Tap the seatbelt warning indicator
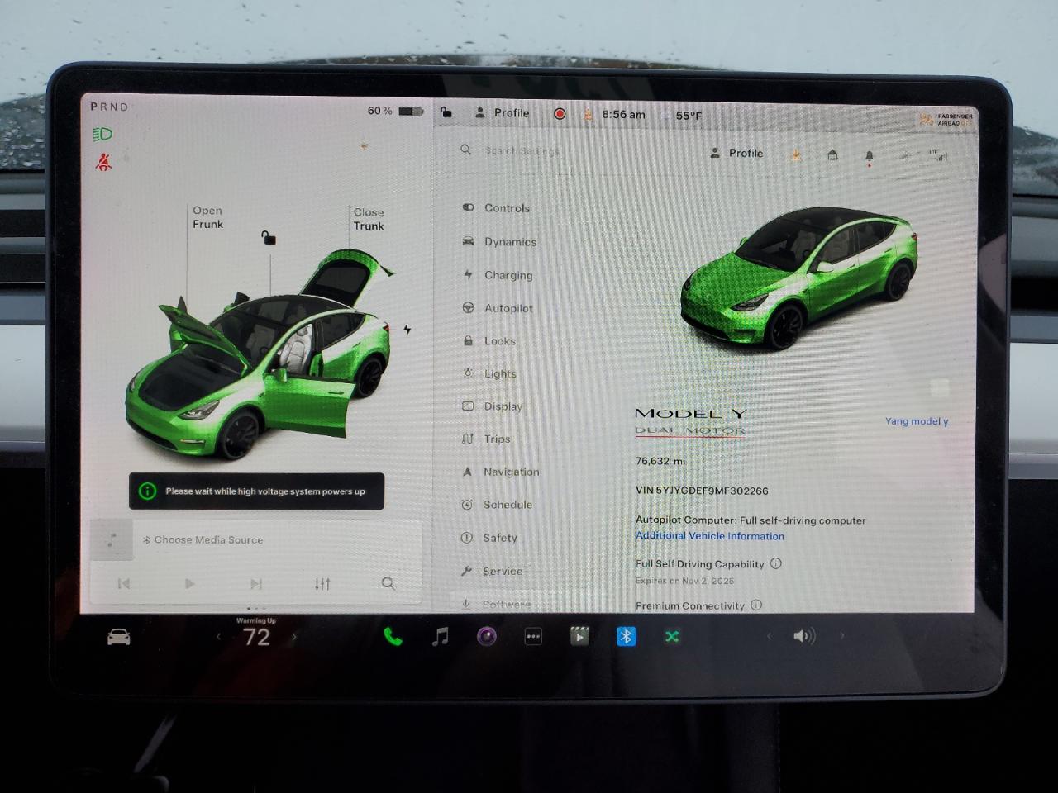The image size is (1058, 793). [102, 162]
